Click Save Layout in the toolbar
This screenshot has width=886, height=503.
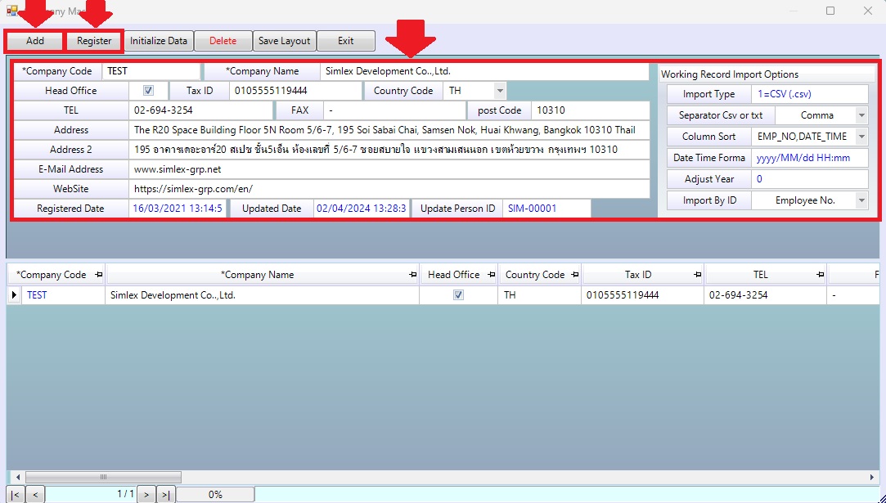[284, 41]
